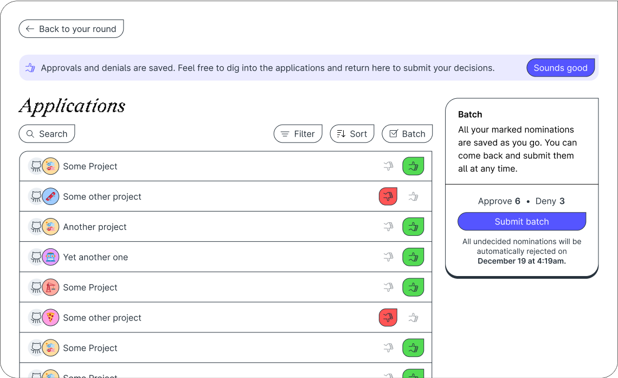Click the thumbs-up icon in the banner
This screenshot has height=378, width=618.
click(30, 67)
